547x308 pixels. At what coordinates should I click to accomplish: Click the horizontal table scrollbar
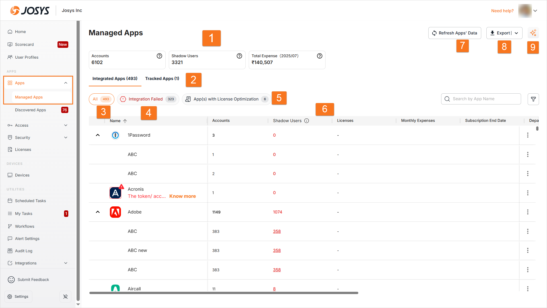[223, 293]
